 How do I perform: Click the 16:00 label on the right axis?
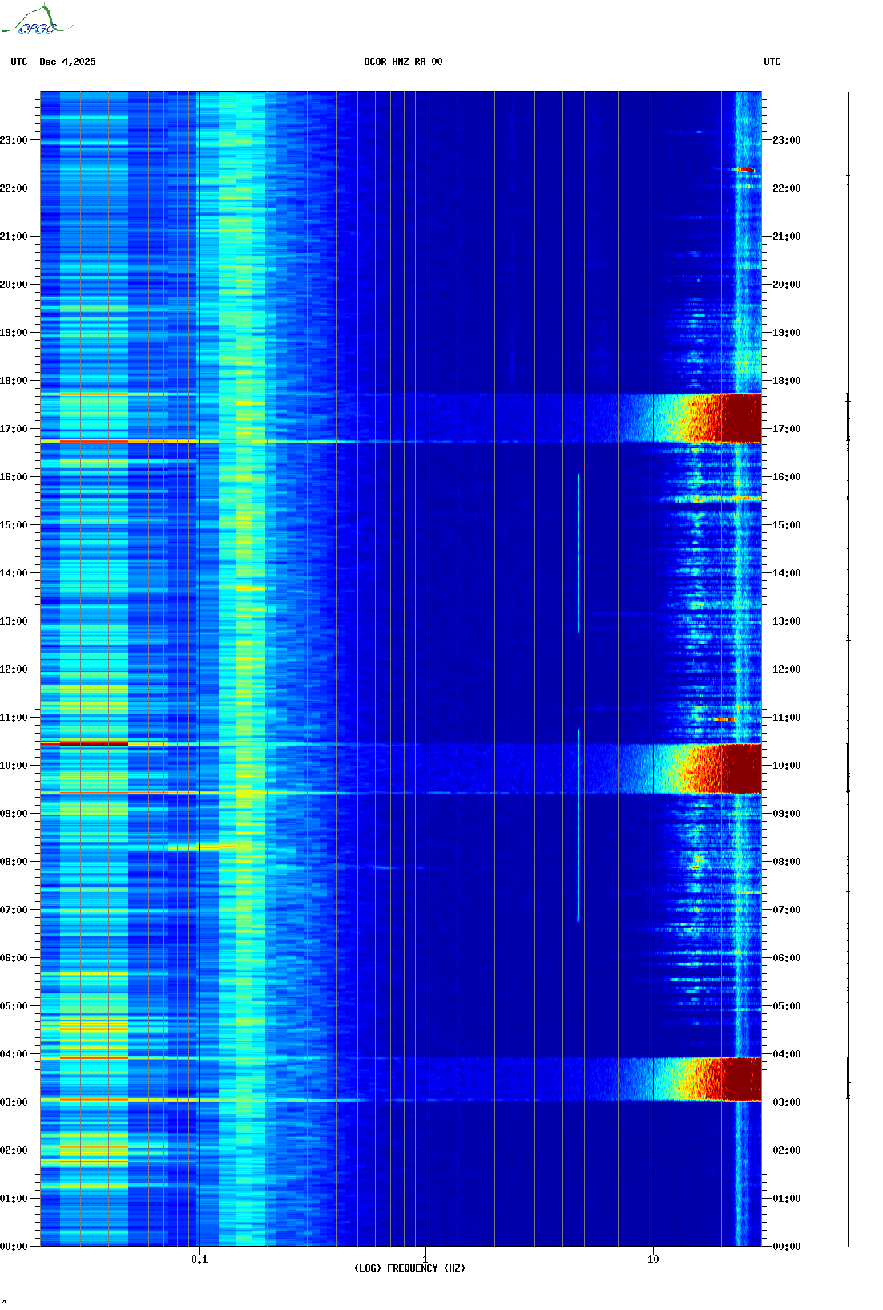pos(787,477)
